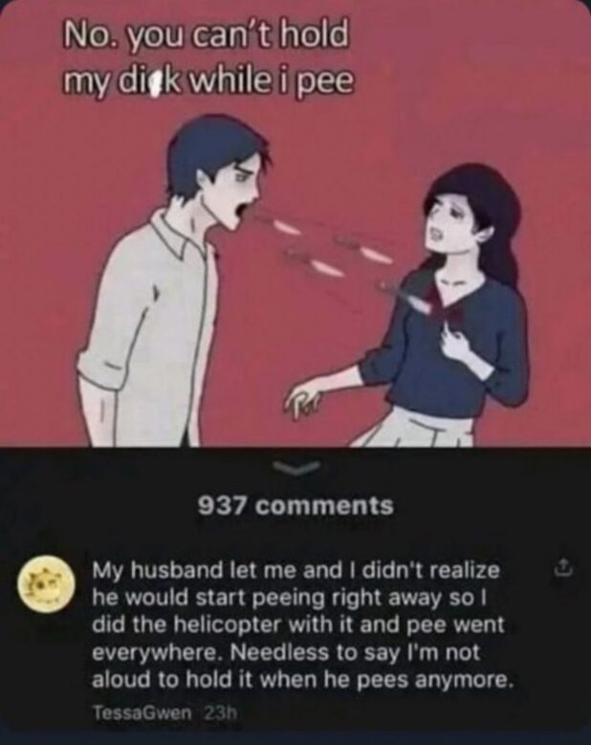Click the man's dark hair
The height and width of the screenshot is (745, 591).
[216, 152]
